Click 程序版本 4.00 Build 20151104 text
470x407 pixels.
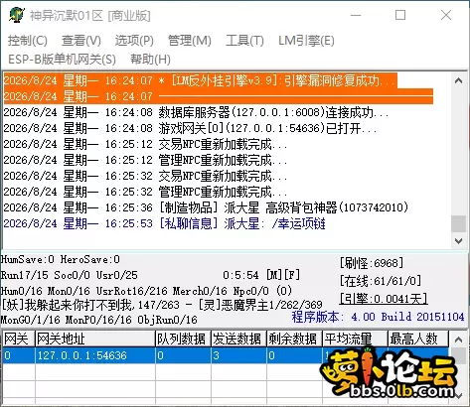378,317
